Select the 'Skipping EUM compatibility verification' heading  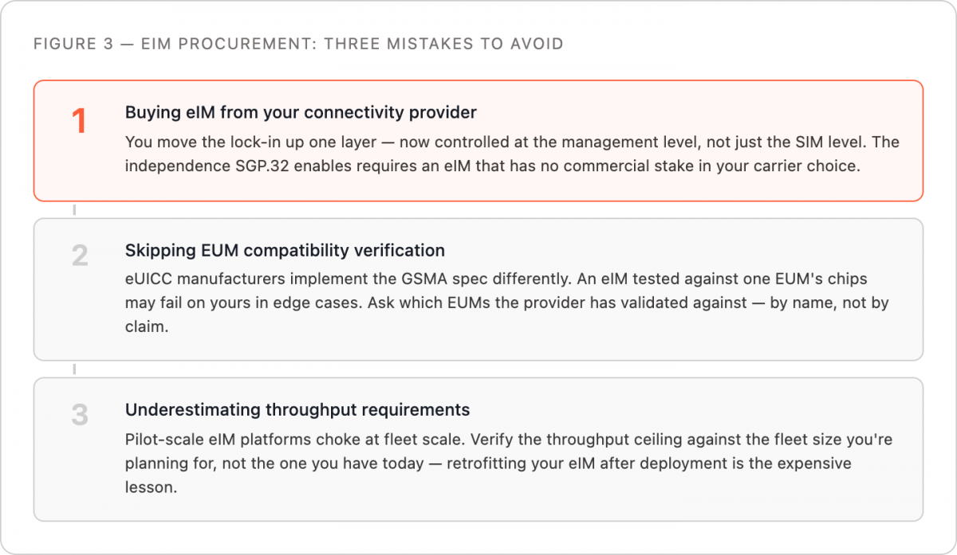click(285, 251)
